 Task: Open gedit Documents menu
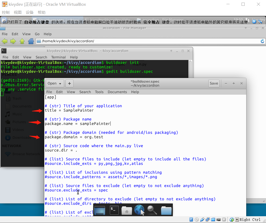pyautogui.click(x=117, y=92)
